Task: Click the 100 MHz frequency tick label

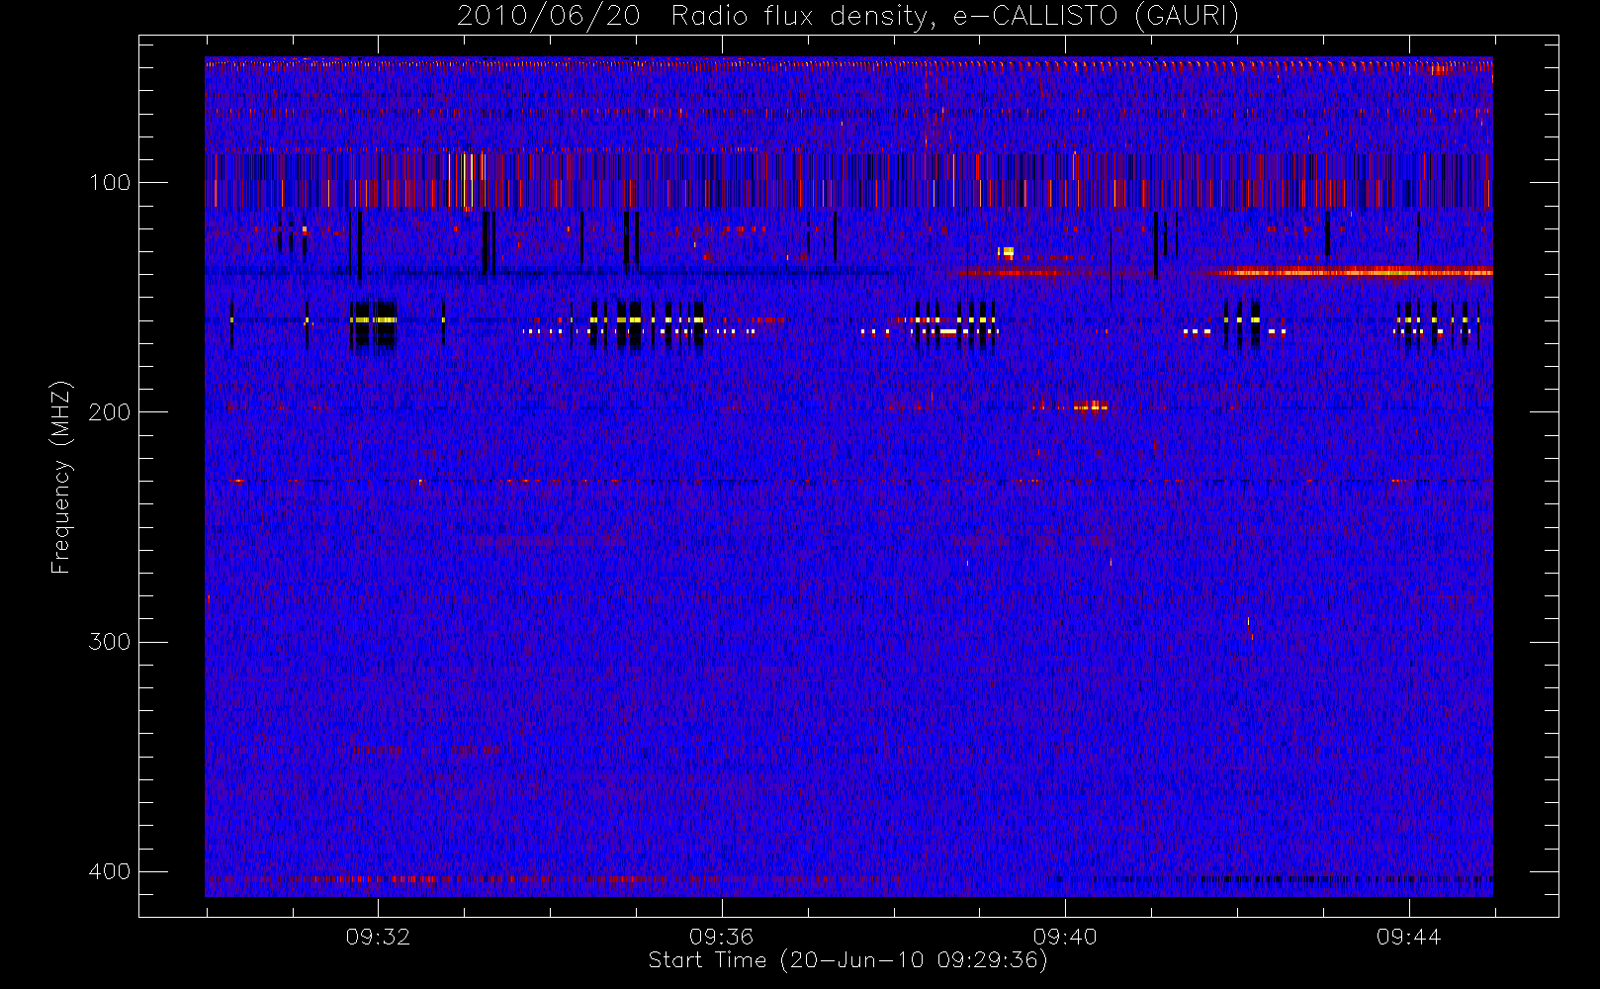Action: [x=109, y=183]
